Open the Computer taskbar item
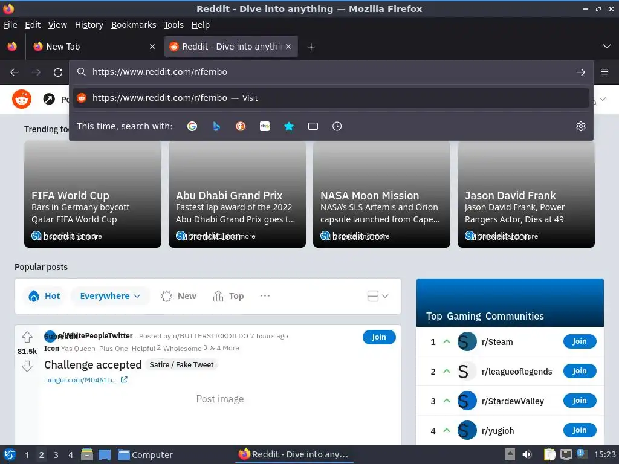Screen dimensions: 619x464 [x=145, y=455]
